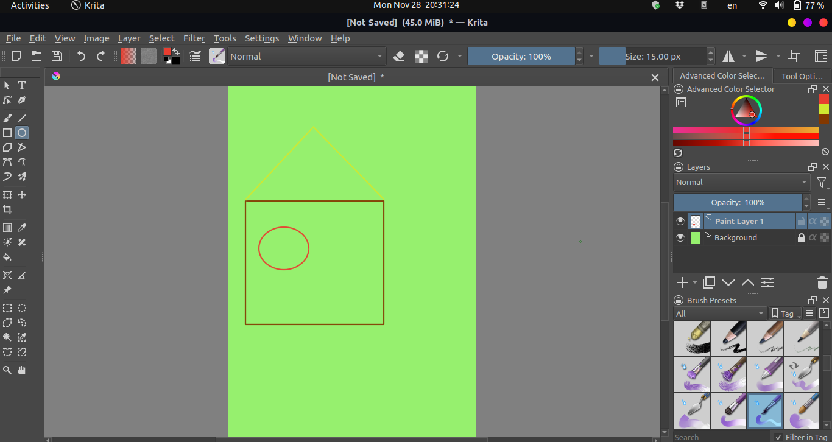832x442 pixels.
Task: Click the horizontal mirror icon in the toolbar
Action: tap(728, 55)
